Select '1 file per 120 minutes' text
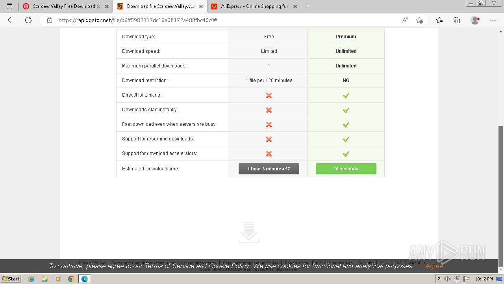504x284 pixels. 269,80
